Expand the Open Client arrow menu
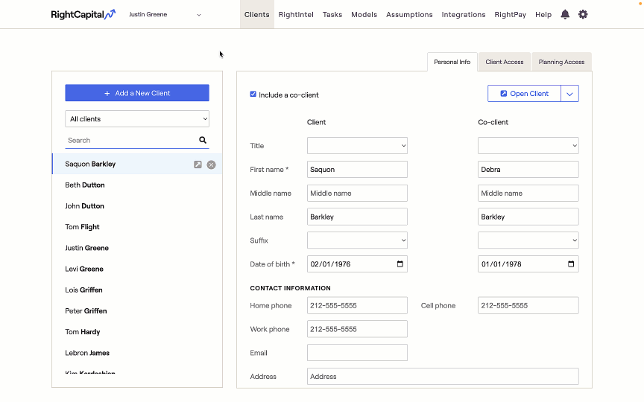 click(x=569, y=94)
